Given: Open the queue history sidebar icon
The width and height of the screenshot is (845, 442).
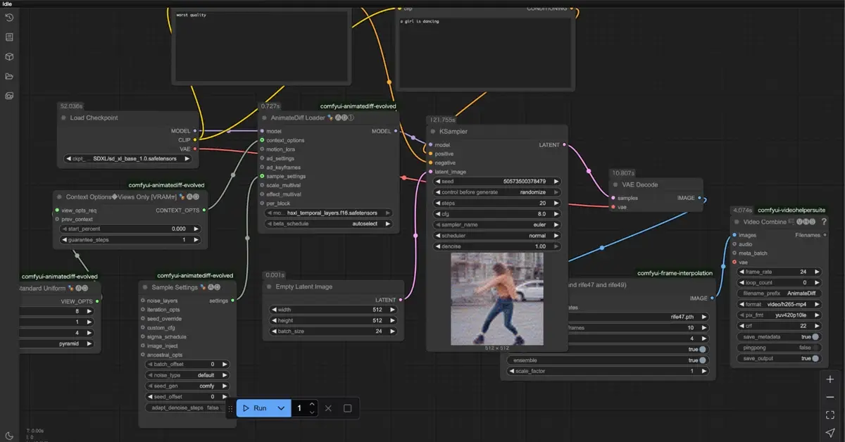Looking at the screenshot, I should coord(9,17).
